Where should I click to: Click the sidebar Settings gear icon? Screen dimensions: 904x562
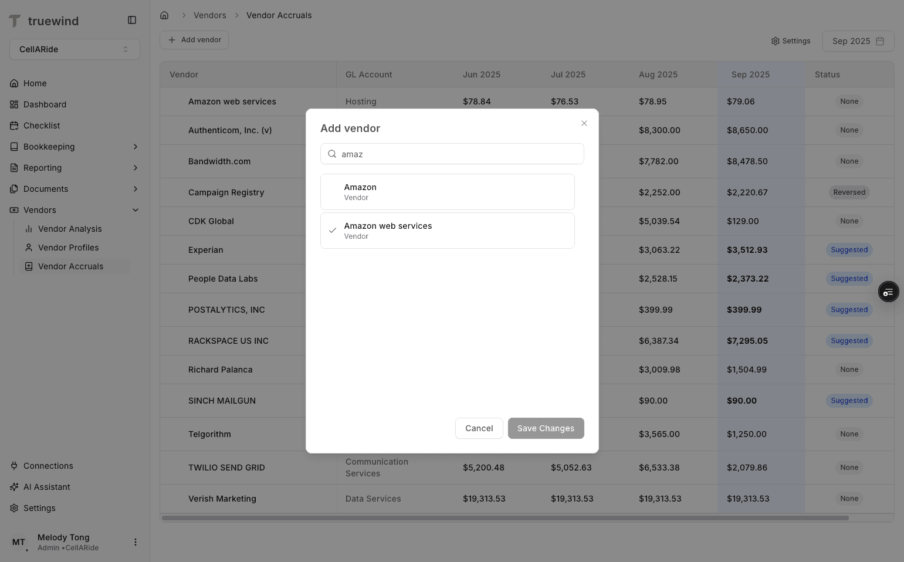click(14, 508)
